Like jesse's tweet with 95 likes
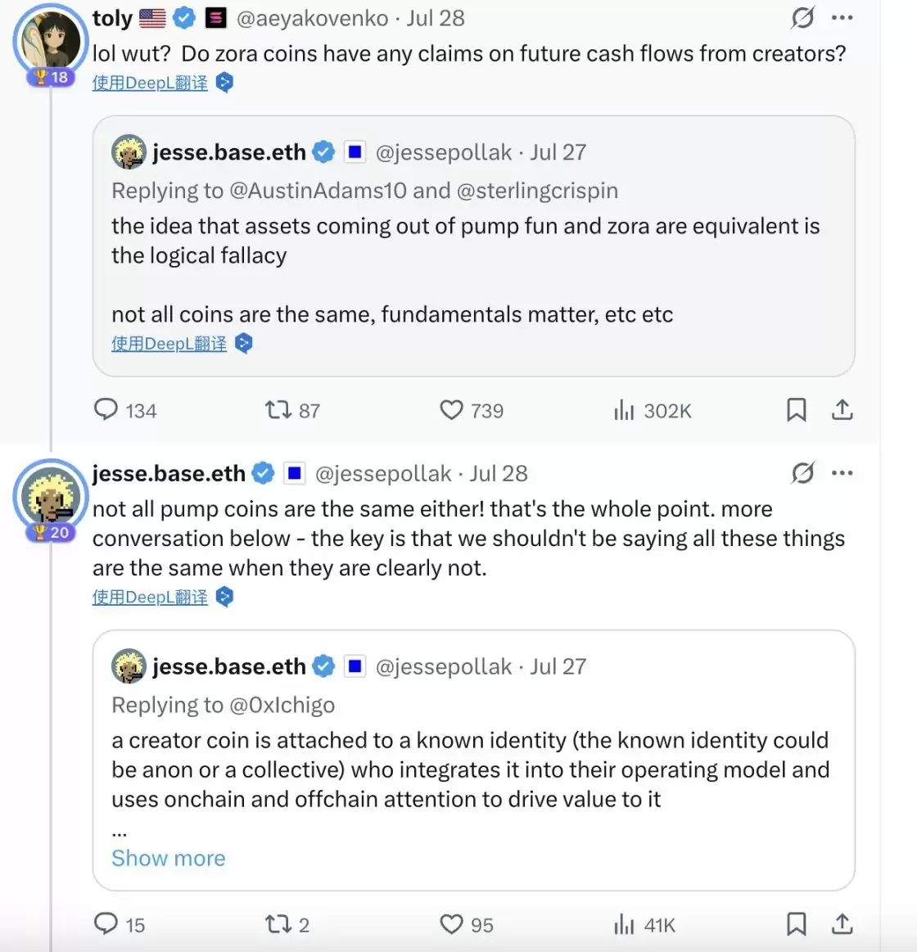The image size is (917, 952). 452,924
